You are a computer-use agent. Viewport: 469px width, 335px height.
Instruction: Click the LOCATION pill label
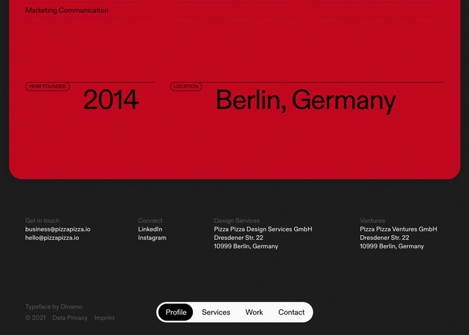tap(186, 86)
